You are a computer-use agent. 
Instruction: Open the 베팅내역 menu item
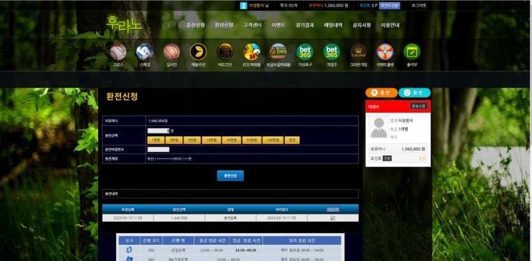333,25
